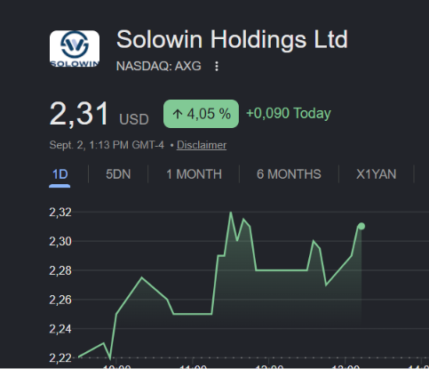Select the 1D chart range tab
The image size is (429, 369).
tap(60, 174)
